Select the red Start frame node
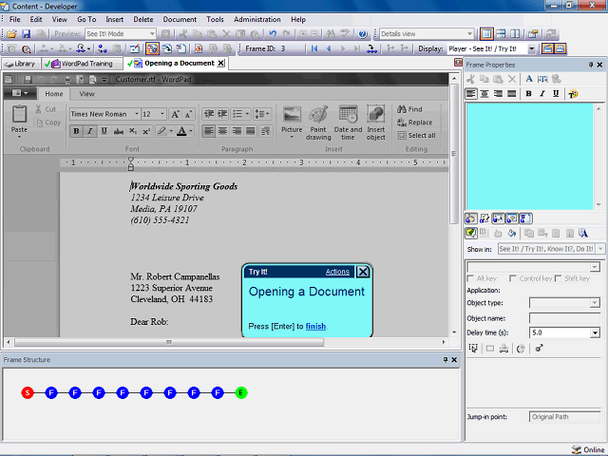Viewport: 608px width, 456px height. (x=28, y=392)
